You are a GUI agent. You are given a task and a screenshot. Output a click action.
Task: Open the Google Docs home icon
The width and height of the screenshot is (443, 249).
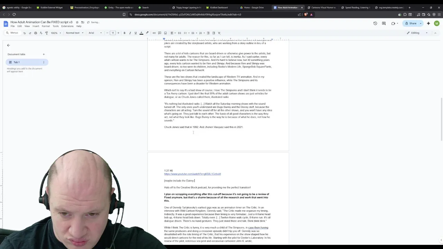click(x=6, y=24)
